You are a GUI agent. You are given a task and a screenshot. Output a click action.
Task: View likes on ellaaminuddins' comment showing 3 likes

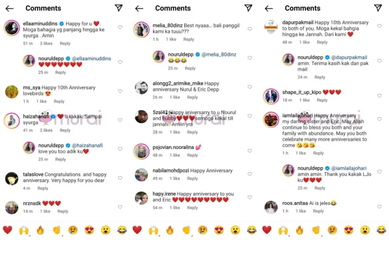pyautogui.click(x=46, y=43)
